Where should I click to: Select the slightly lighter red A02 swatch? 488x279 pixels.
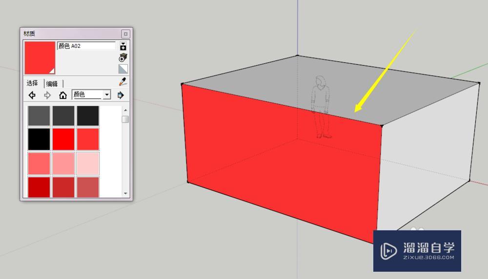coord(88,139)
